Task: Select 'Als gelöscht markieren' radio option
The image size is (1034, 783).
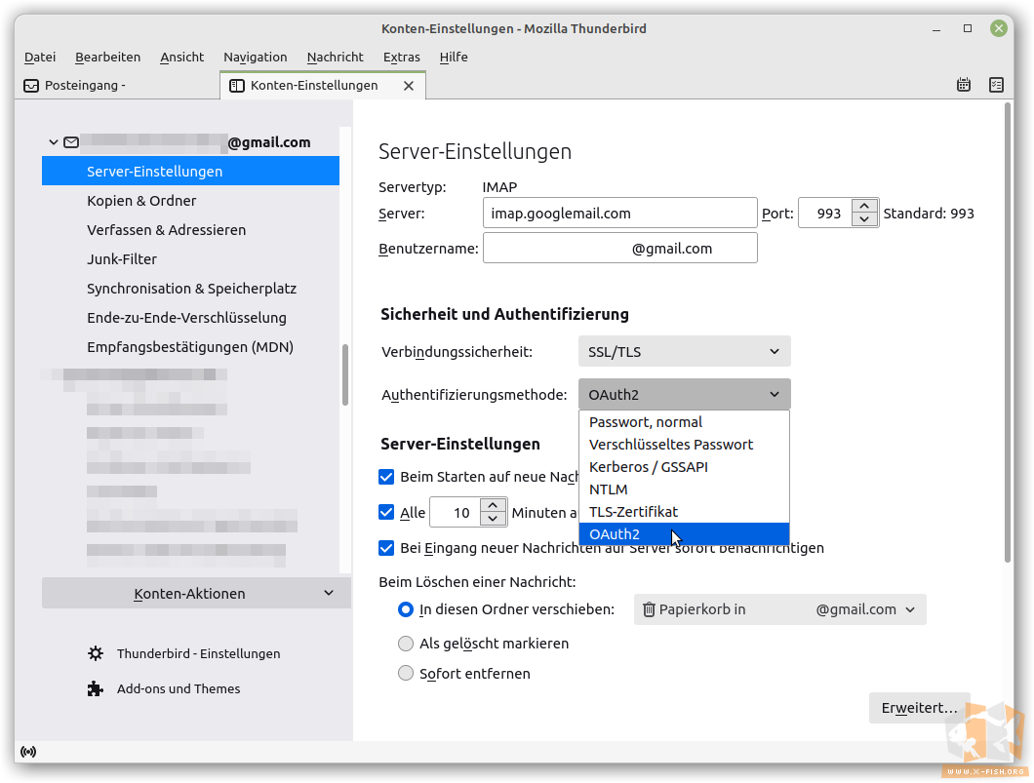Action: (406, 644)
